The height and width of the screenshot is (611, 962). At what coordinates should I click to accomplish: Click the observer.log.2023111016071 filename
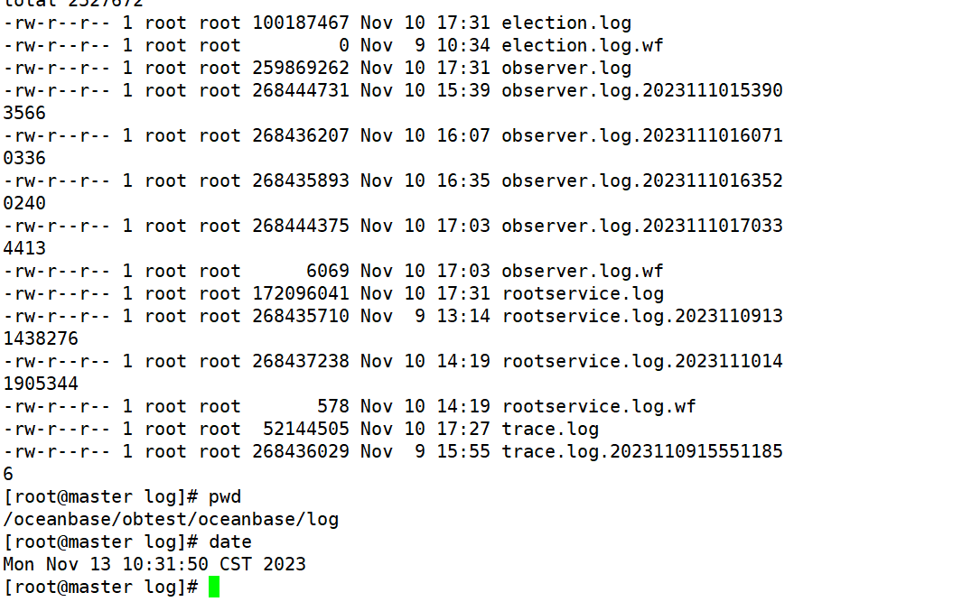tap(641, 135)
